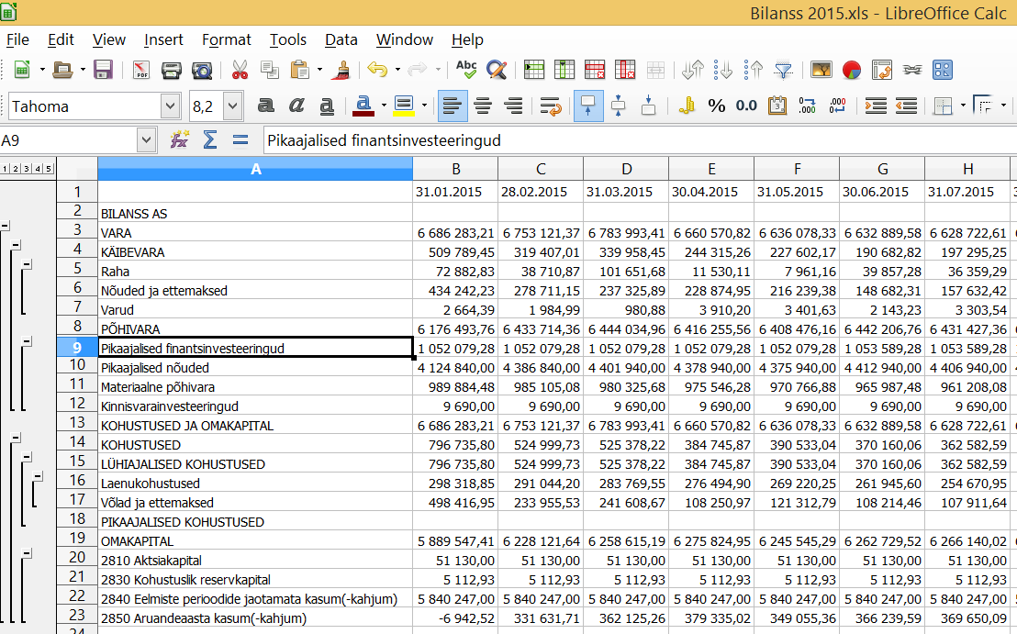Toggle the Align Left button

point(451,106)
